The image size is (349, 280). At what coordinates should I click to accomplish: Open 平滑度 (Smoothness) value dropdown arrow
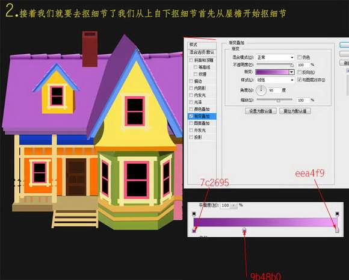point(234,205)
